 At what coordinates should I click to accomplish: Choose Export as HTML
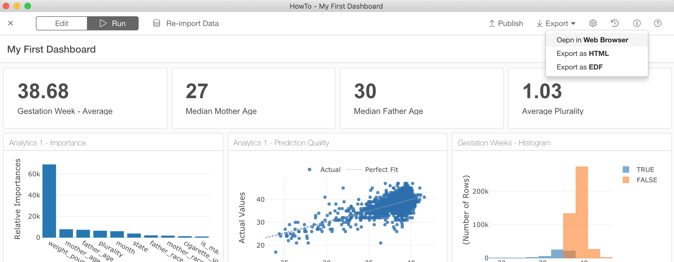point(597,53)
